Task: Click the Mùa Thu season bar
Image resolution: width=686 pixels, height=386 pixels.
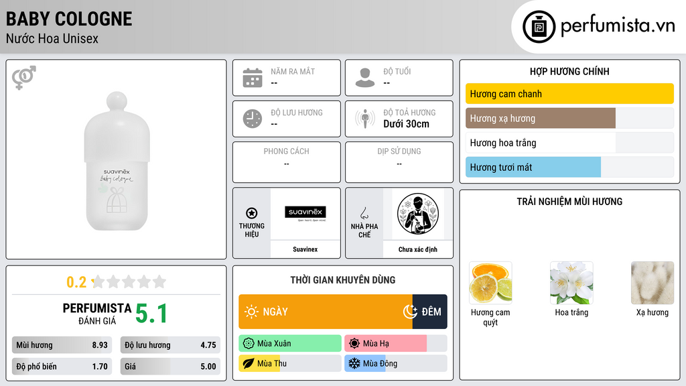Action: point(290,363)
